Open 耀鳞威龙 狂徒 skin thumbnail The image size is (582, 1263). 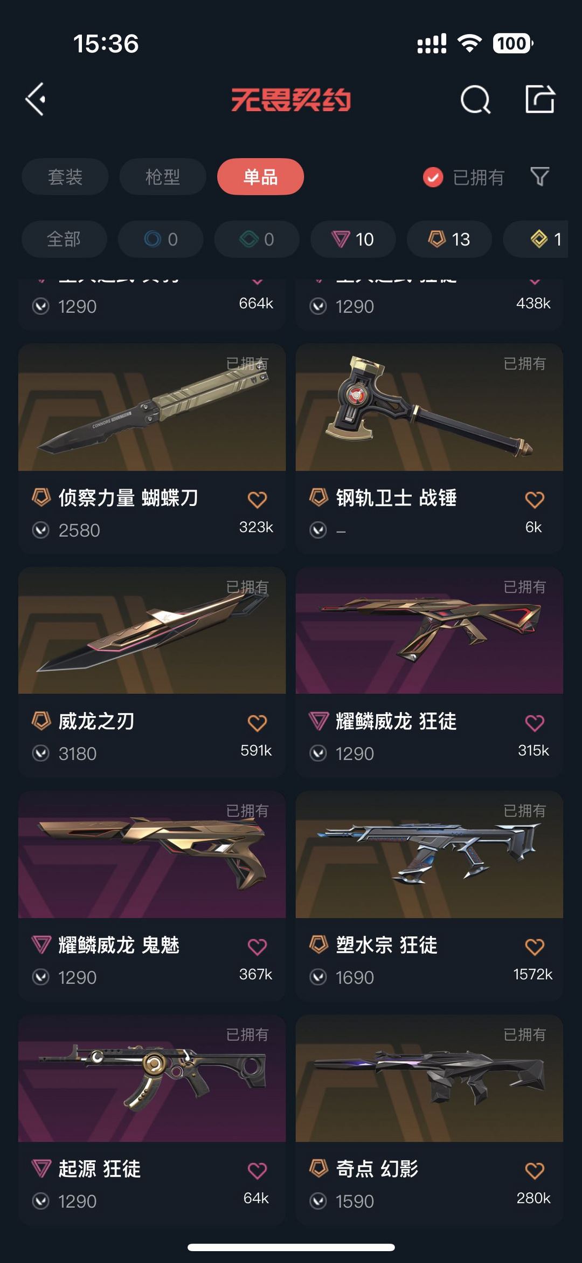429,630
